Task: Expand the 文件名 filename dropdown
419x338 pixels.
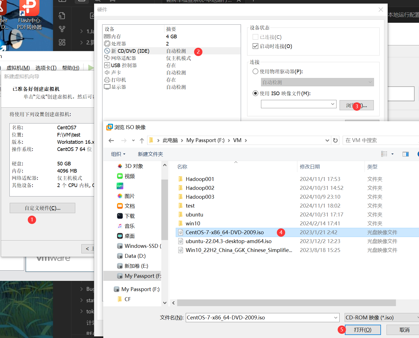Action: point(336,317)
